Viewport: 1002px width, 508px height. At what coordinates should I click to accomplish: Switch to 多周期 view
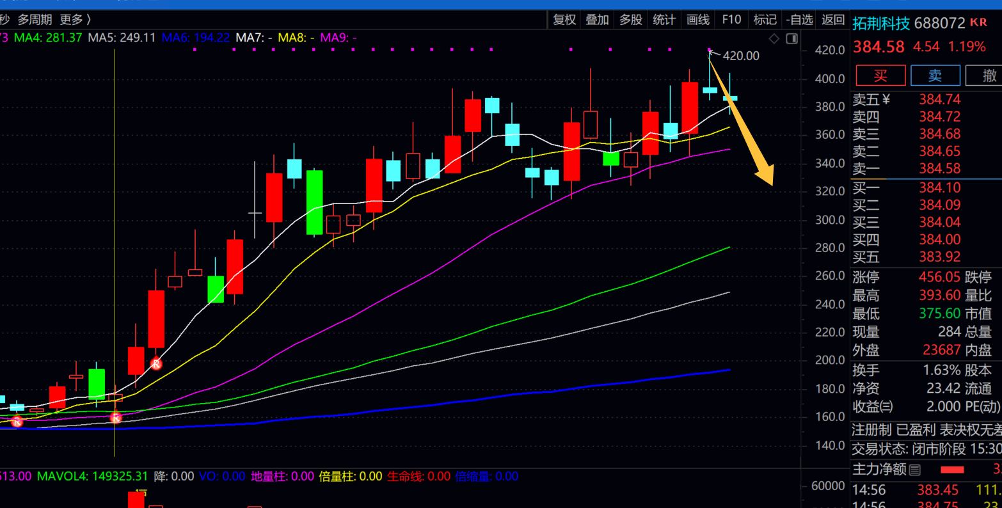coord(35,20)
